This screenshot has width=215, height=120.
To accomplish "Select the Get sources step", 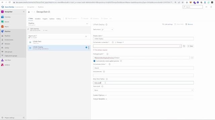I will tap(59, 30).
